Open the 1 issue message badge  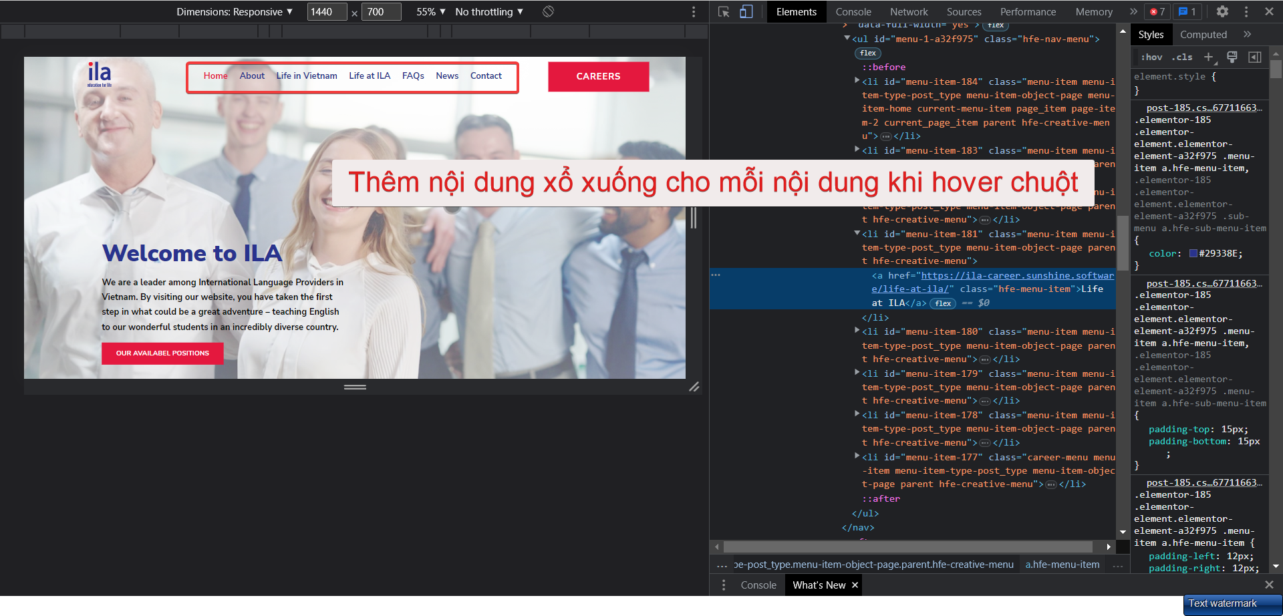point(1187,11)
